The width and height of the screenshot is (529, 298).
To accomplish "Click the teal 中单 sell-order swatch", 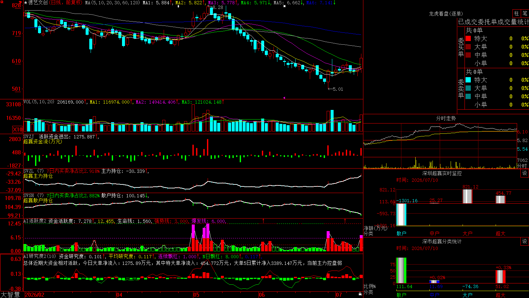I will tap(468, 96).
